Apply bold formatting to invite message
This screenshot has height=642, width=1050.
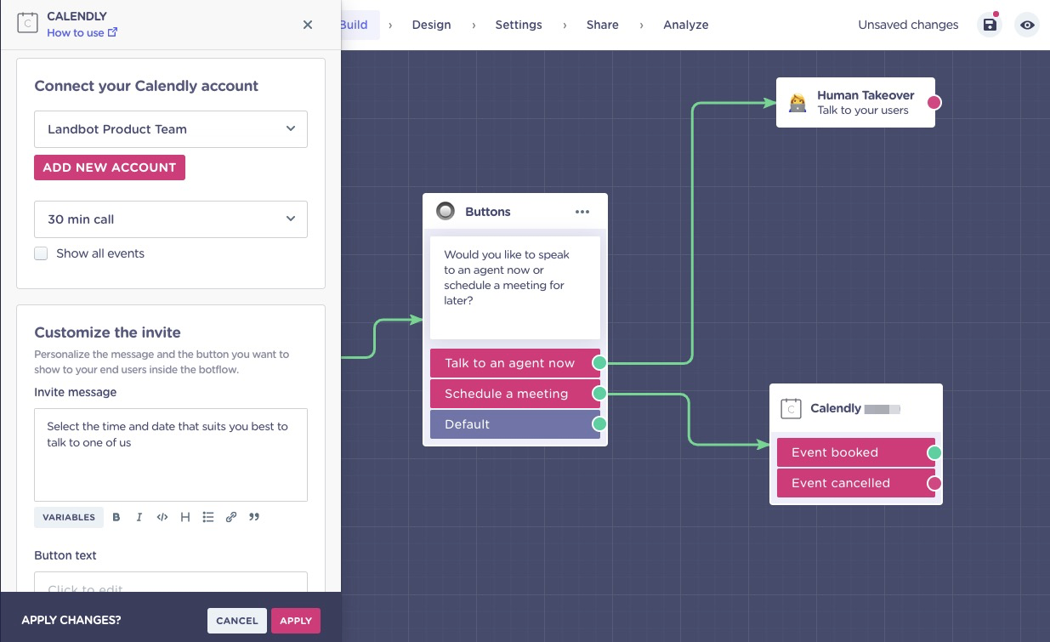click(x=116, y=517)
